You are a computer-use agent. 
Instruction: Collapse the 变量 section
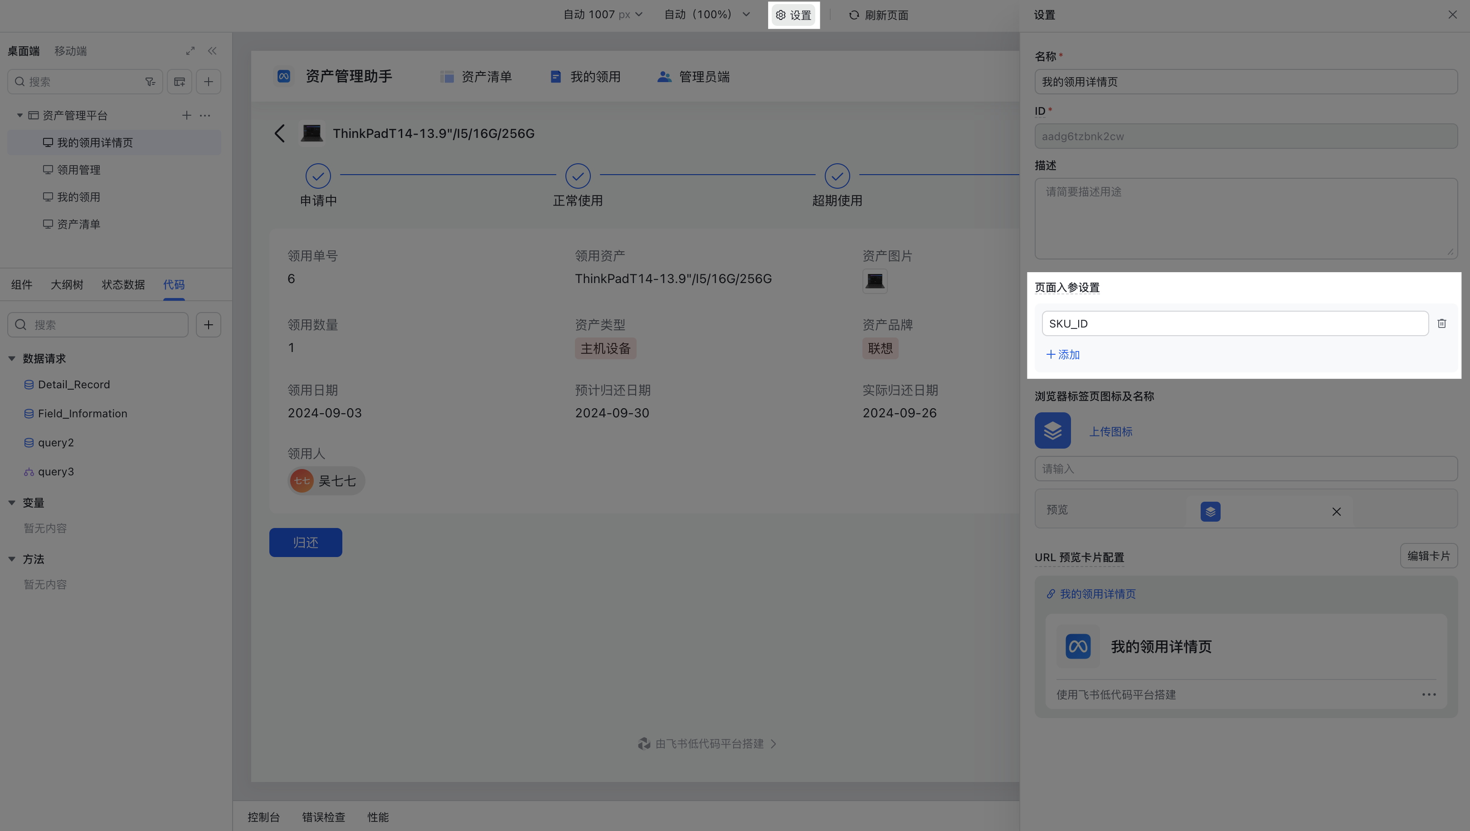[12, 503]
